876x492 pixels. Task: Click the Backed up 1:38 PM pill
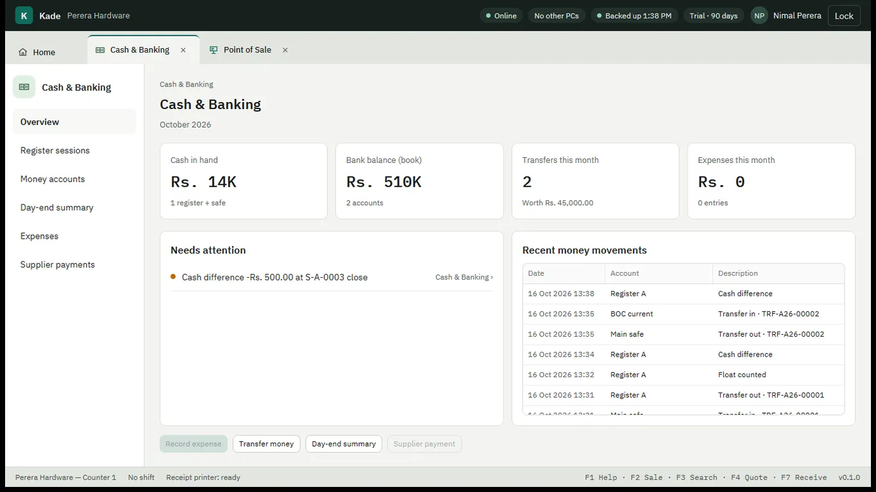634,15
